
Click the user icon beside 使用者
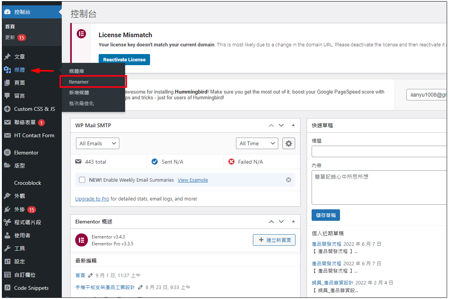point(7,235)
